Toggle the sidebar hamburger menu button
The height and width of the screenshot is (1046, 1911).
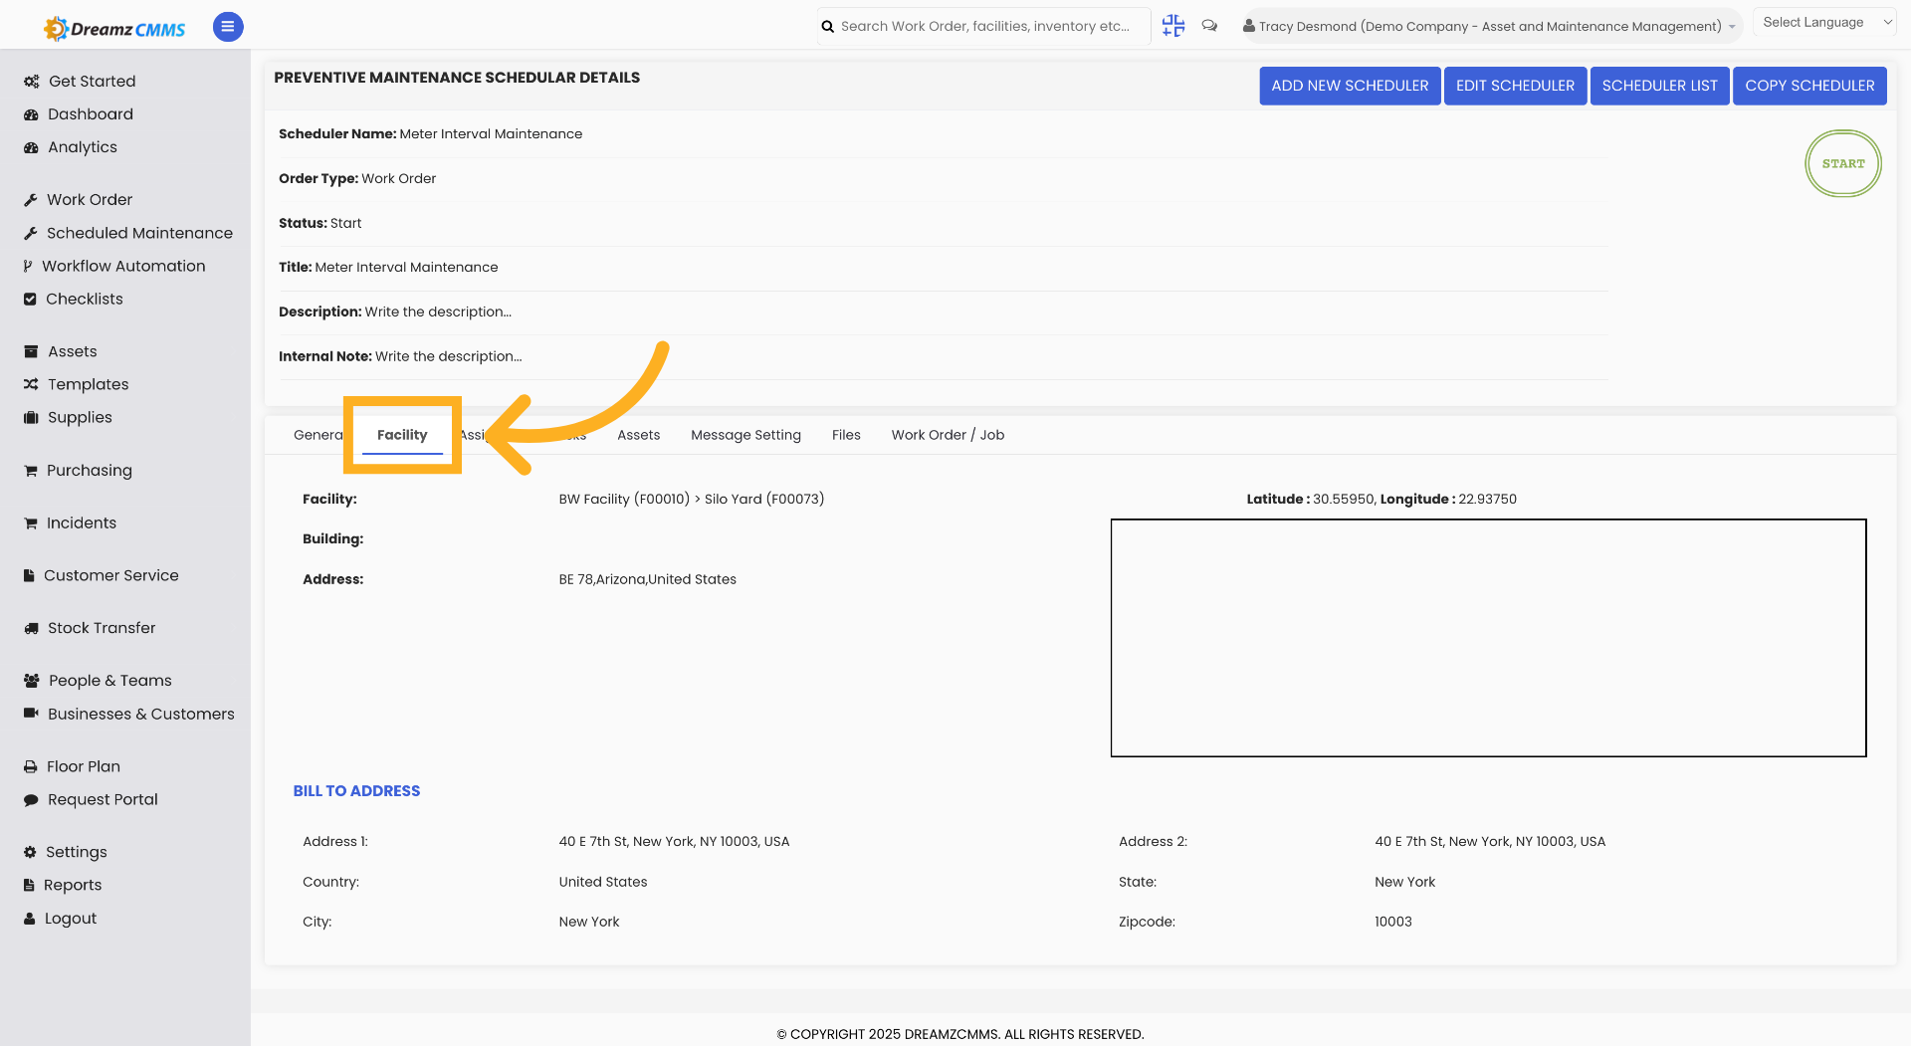228,27
